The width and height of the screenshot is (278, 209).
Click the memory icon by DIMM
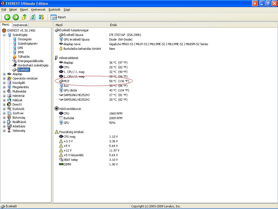tap(61, 164)
